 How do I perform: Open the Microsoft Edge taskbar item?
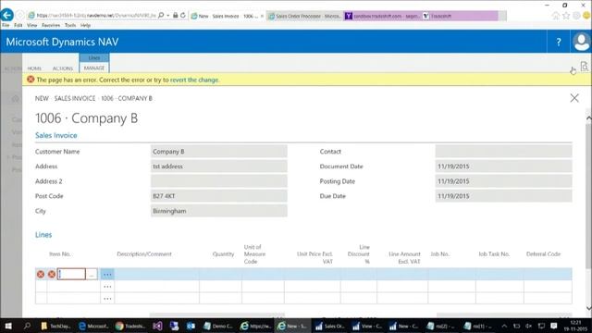tap(93, 326)
